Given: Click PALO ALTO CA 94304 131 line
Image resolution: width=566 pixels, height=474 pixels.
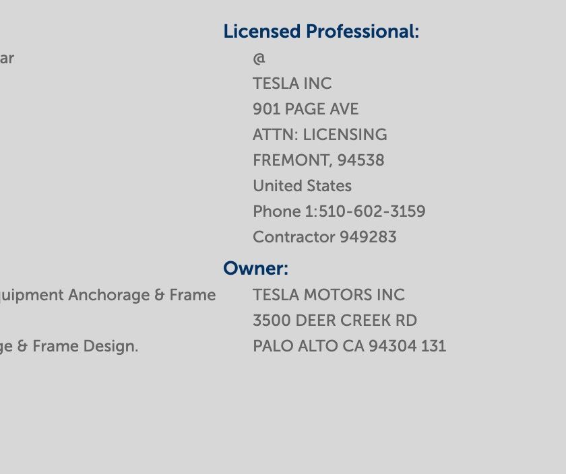Looking at the screenshot, I should [x=350, y=346].
